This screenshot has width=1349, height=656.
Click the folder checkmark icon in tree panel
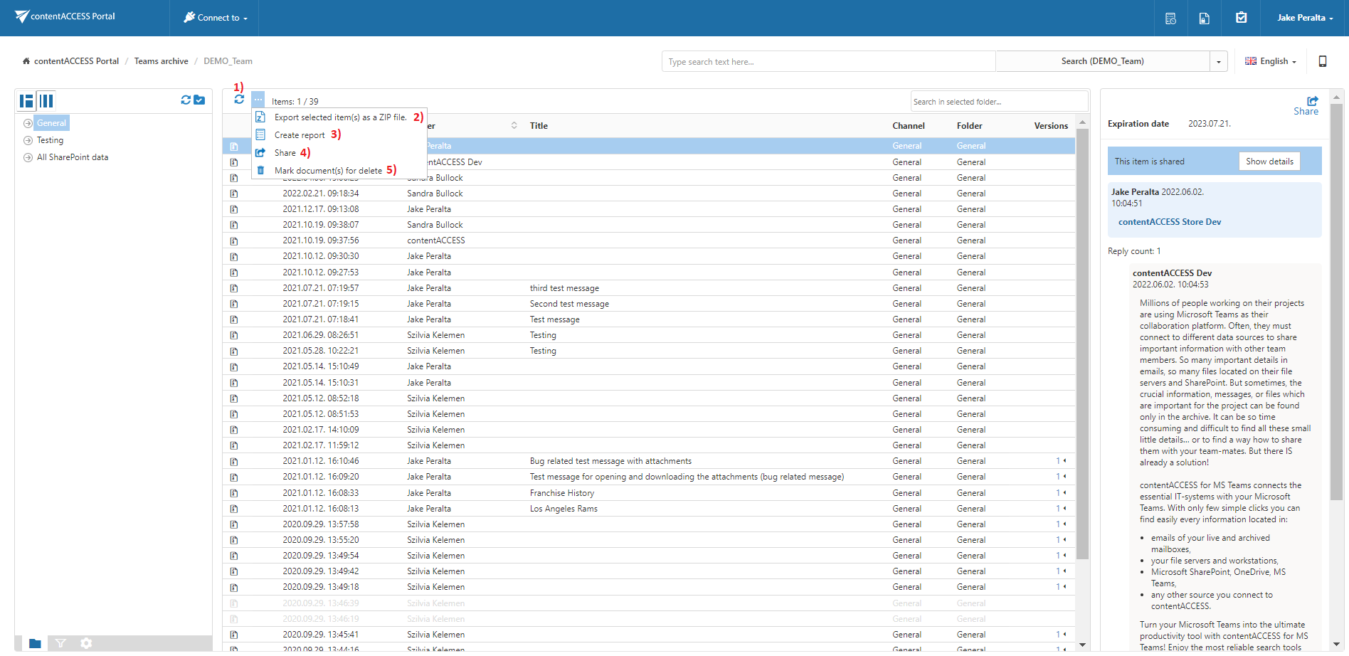[200, 100]
